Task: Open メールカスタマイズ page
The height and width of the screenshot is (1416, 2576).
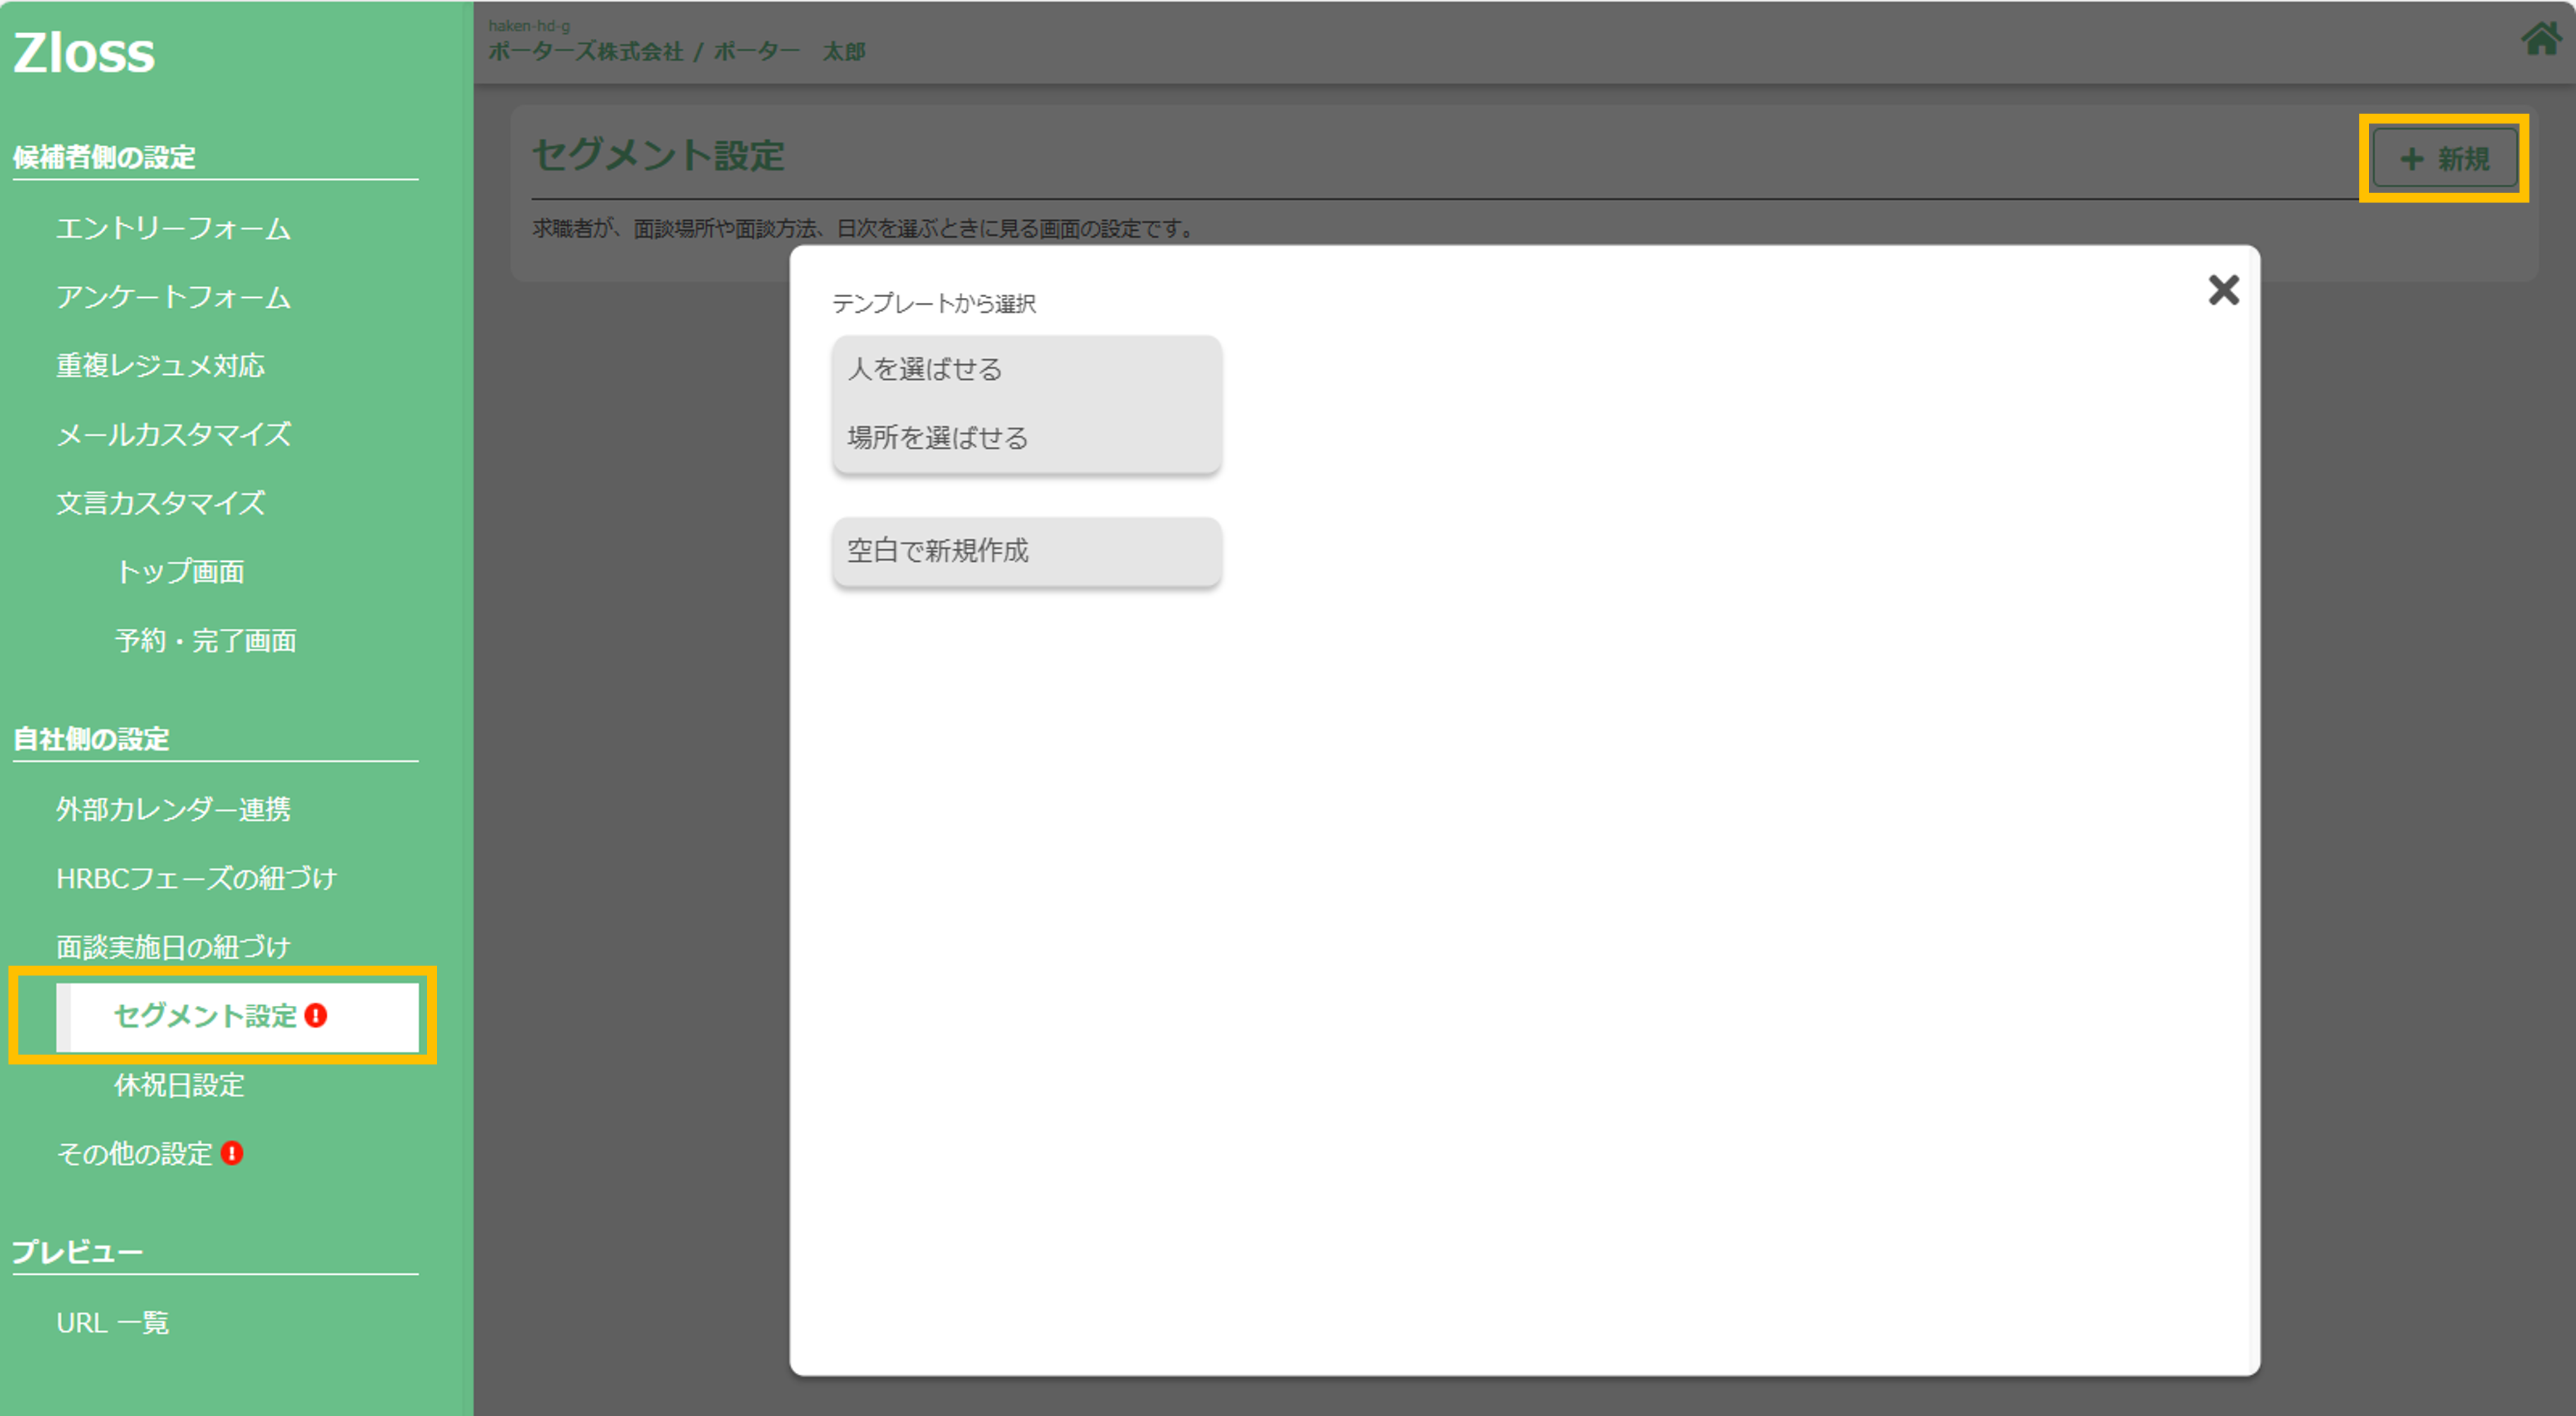Action: (173, 434)
